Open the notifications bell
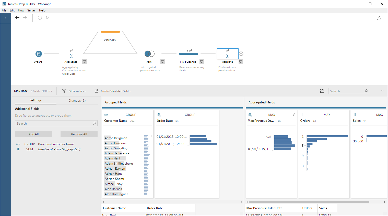The width and height of the screenshot is (388, 216). click(379, 18)
